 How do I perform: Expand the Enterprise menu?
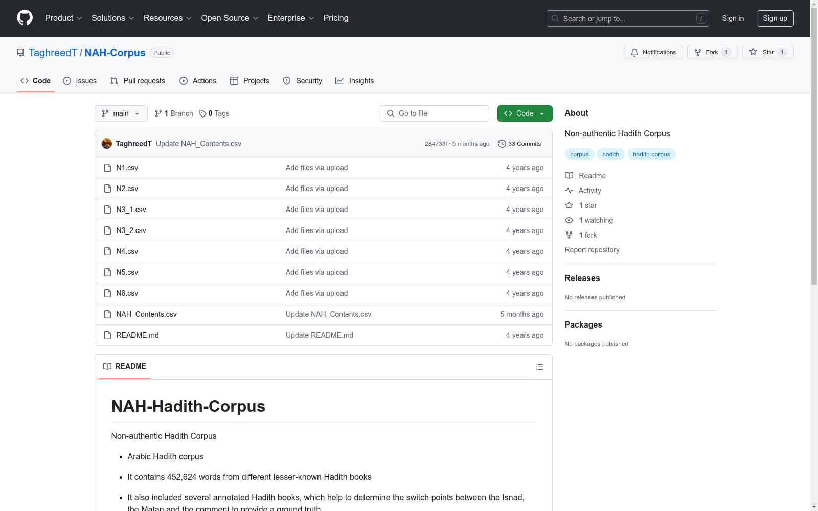coord(291,18)
